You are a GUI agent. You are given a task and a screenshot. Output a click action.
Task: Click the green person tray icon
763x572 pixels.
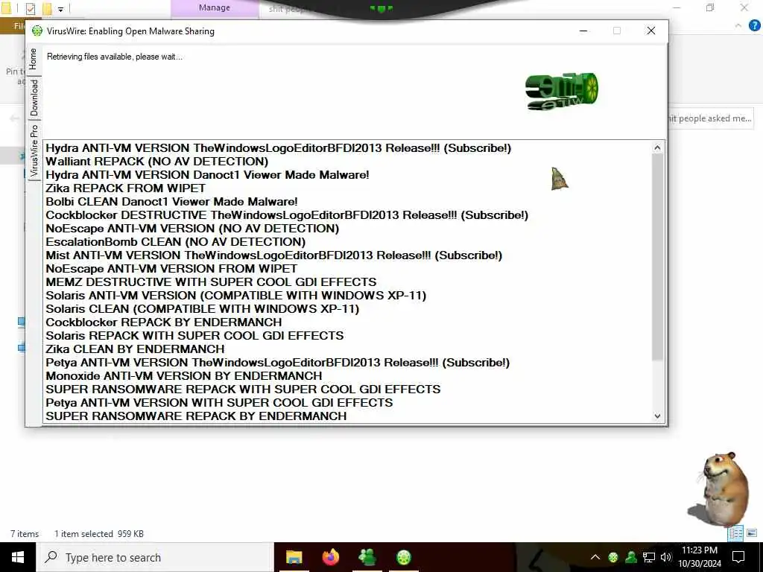[x=631, y=557]
